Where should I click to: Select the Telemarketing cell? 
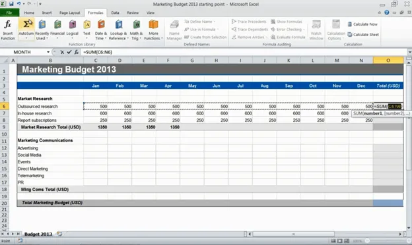[50, 176]
